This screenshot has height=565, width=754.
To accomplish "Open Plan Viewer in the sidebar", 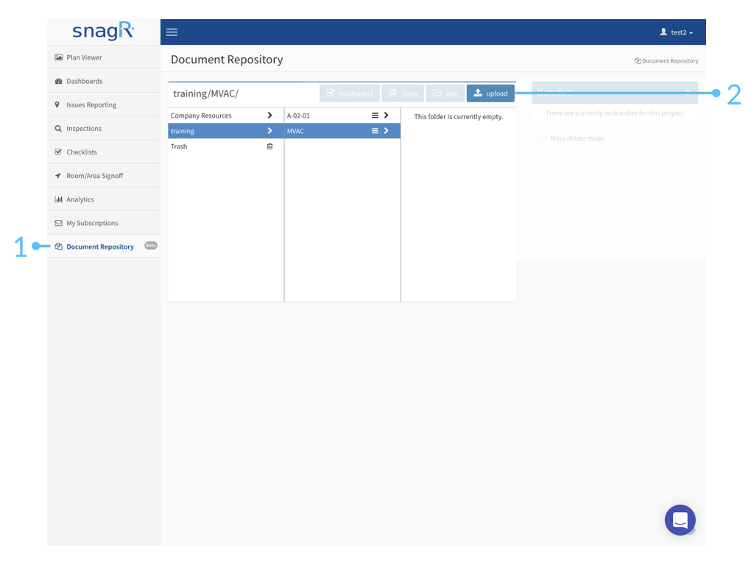I will [103, 57].
